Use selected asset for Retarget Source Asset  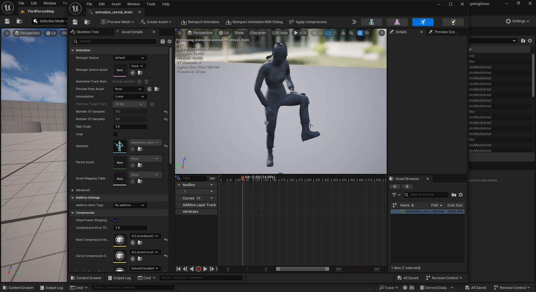(133, 73)
